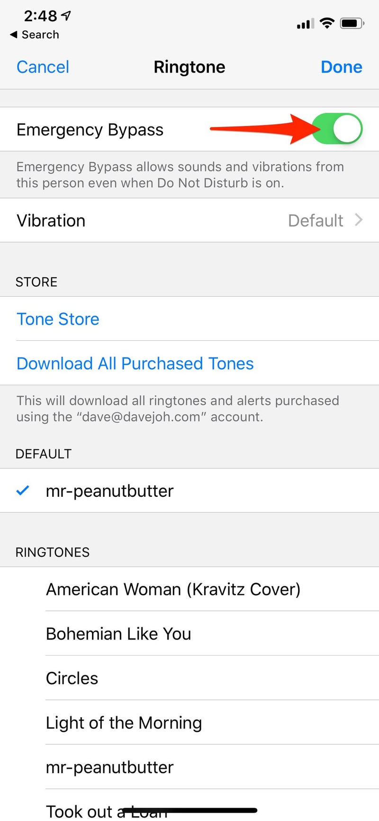This screenshot has height=821, width=379.
Task: Select Bohemian Like You ringtone
Action: coord(118,634)
